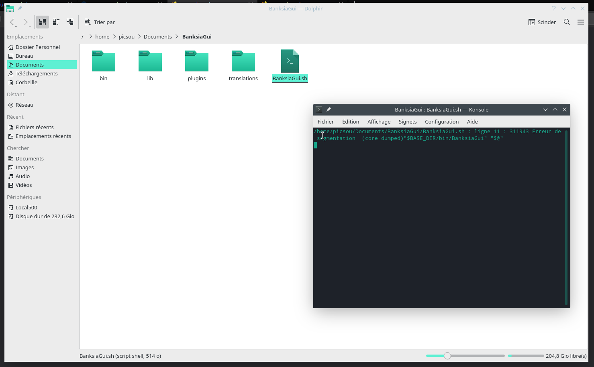Image resolution: width=594 pixels, height=367 pixels.
Task: Click the 204,8 Gio libre(s) text
Action: click(x=566, y=356)
